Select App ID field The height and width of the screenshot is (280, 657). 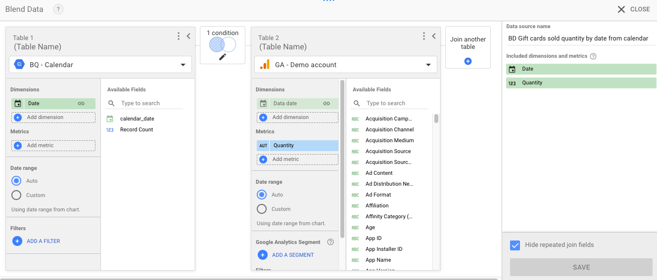[374, 238]
